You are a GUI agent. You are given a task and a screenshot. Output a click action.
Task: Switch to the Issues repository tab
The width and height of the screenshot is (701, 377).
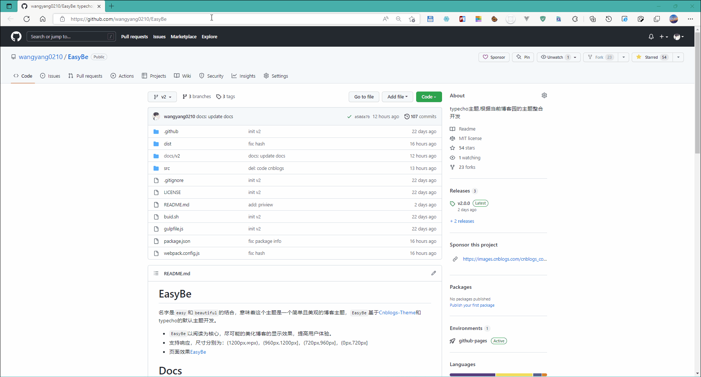click(50, 76)
